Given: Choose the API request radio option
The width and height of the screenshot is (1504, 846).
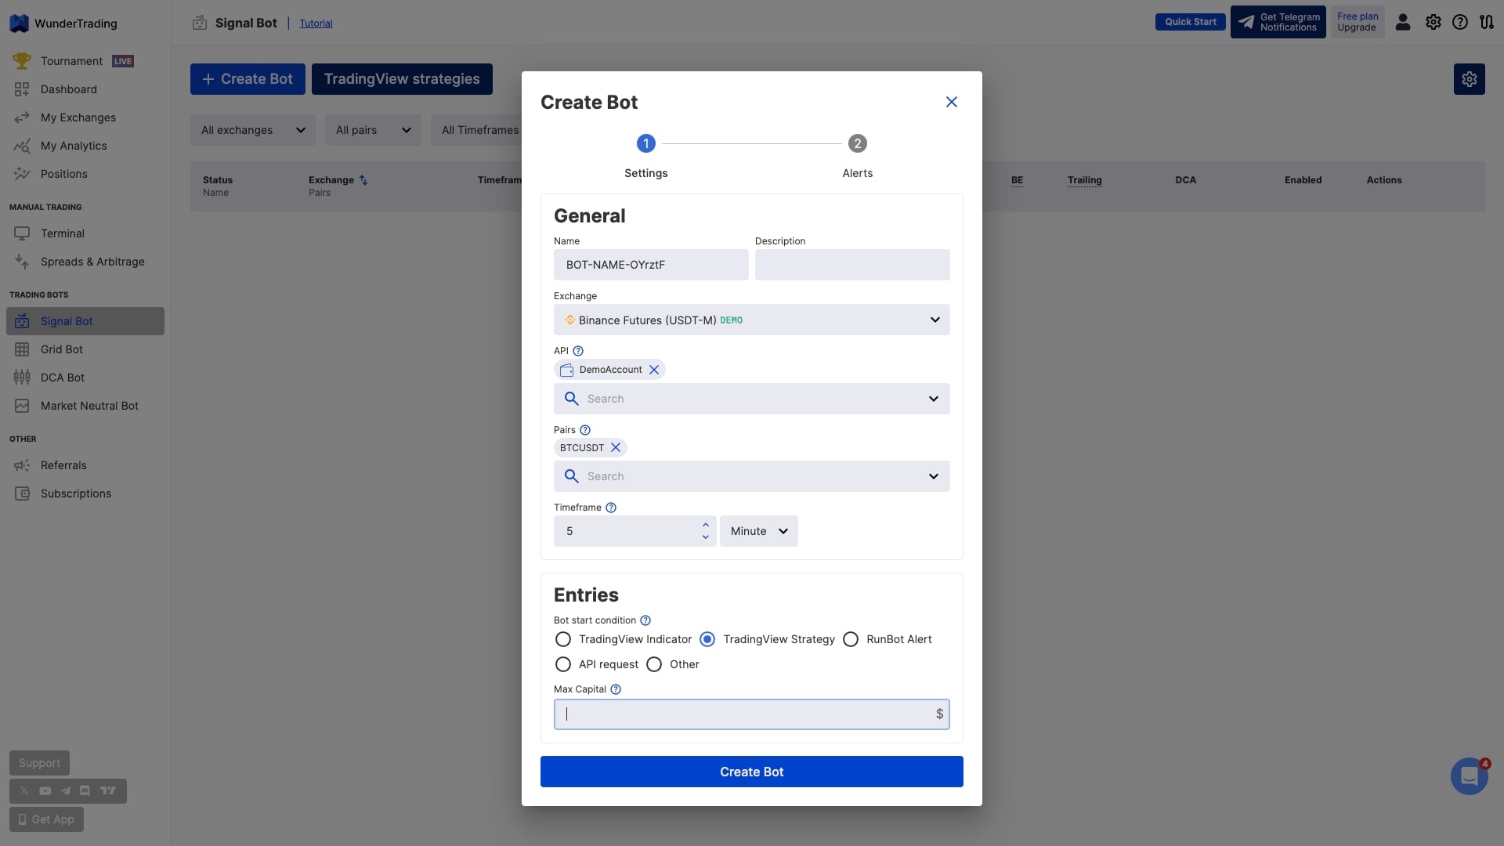Looking at the screenshot, I should 563,664.
